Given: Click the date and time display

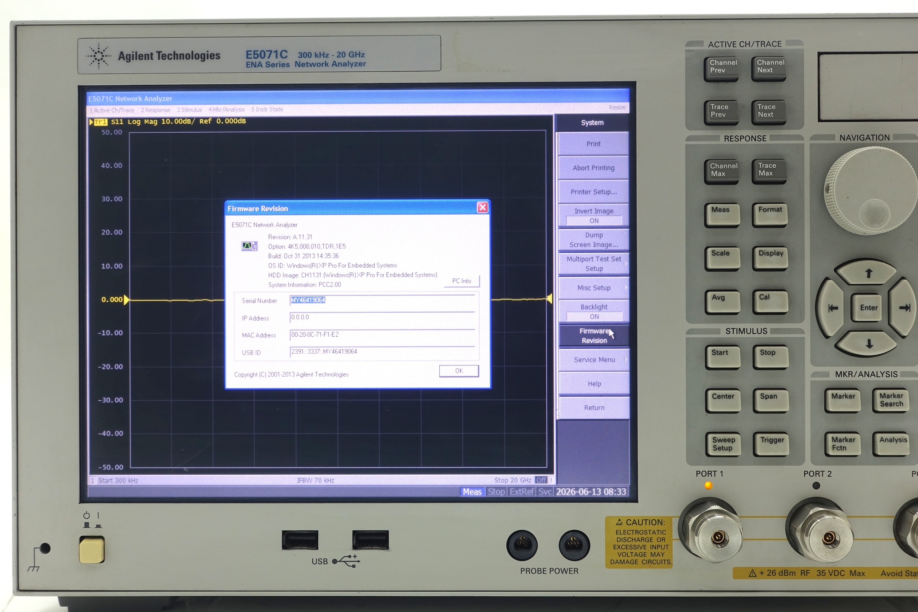Looking at the screenshot, I should point(591,492).
